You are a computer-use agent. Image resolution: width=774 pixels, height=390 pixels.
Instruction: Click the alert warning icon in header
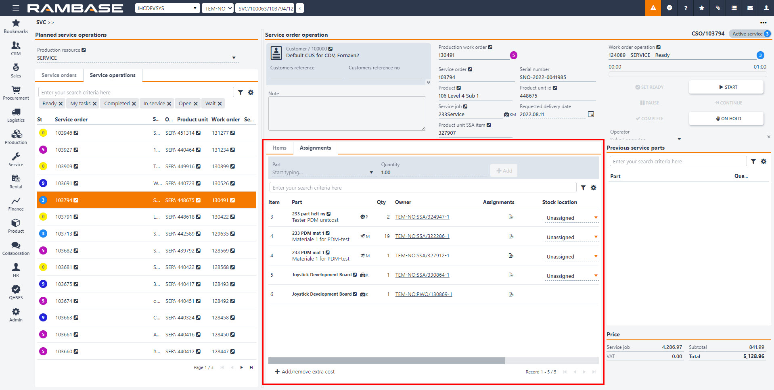653,8
